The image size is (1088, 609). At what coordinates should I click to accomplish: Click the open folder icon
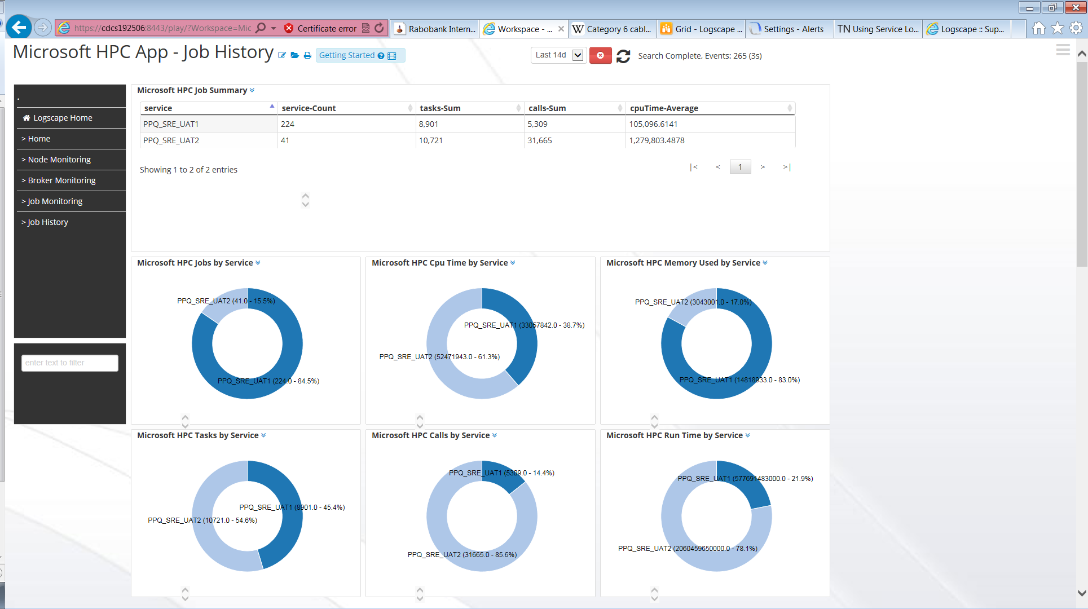point(294,55)
